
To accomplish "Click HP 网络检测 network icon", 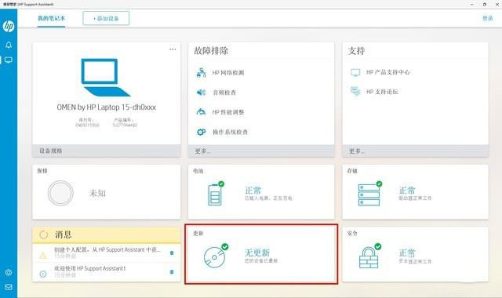I will point(201,73).
